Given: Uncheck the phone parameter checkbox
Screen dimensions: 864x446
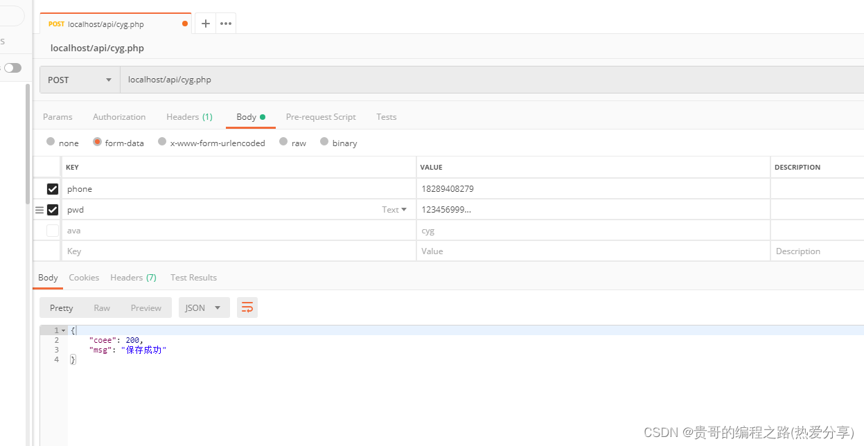Looking at the screenshot, I should 53,189.
